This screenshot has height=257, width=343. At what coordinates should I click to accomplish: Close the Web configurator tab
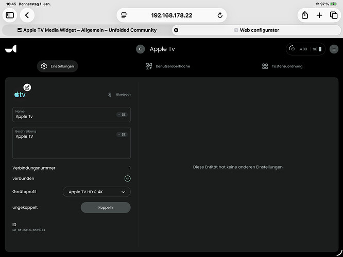pos(176,30)
